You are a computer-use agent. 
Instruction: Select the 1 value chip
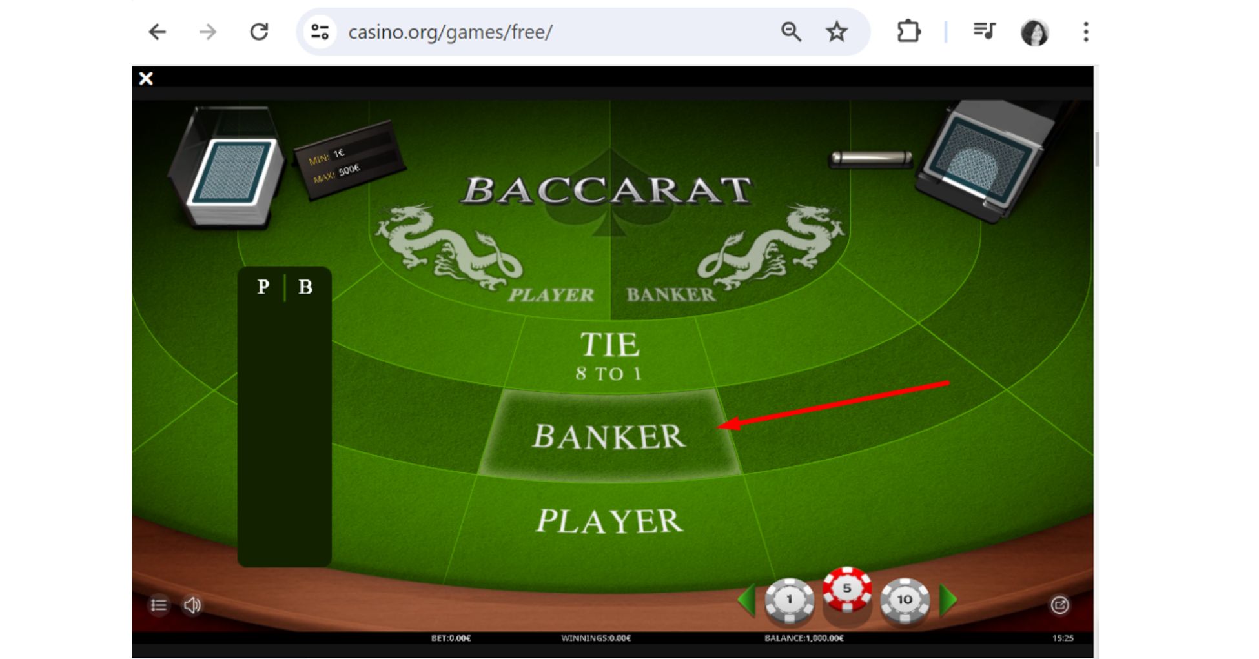click(789, 600)
